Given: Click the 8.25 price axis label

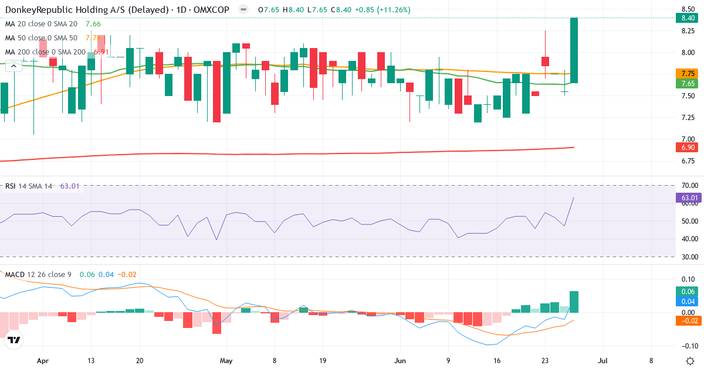Looking at the screenshot, I should pos(688,31).
